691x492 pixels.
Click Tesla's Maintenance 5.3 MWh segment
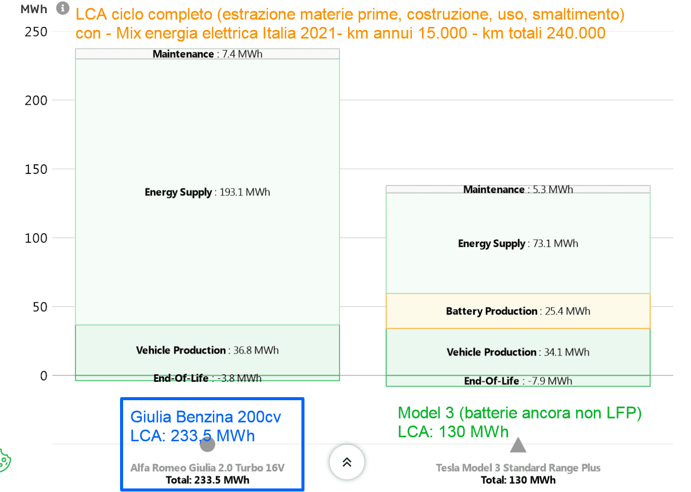(x=518, y=189)
